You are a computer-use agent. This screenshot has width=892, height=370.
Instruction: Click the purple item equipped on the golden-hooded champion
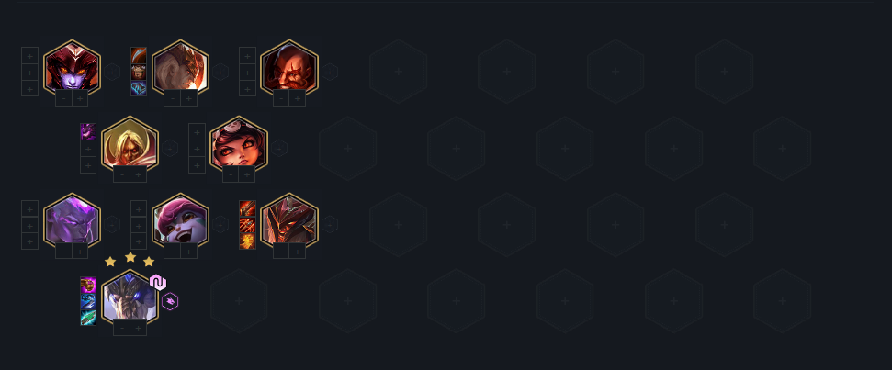(88, 132)
